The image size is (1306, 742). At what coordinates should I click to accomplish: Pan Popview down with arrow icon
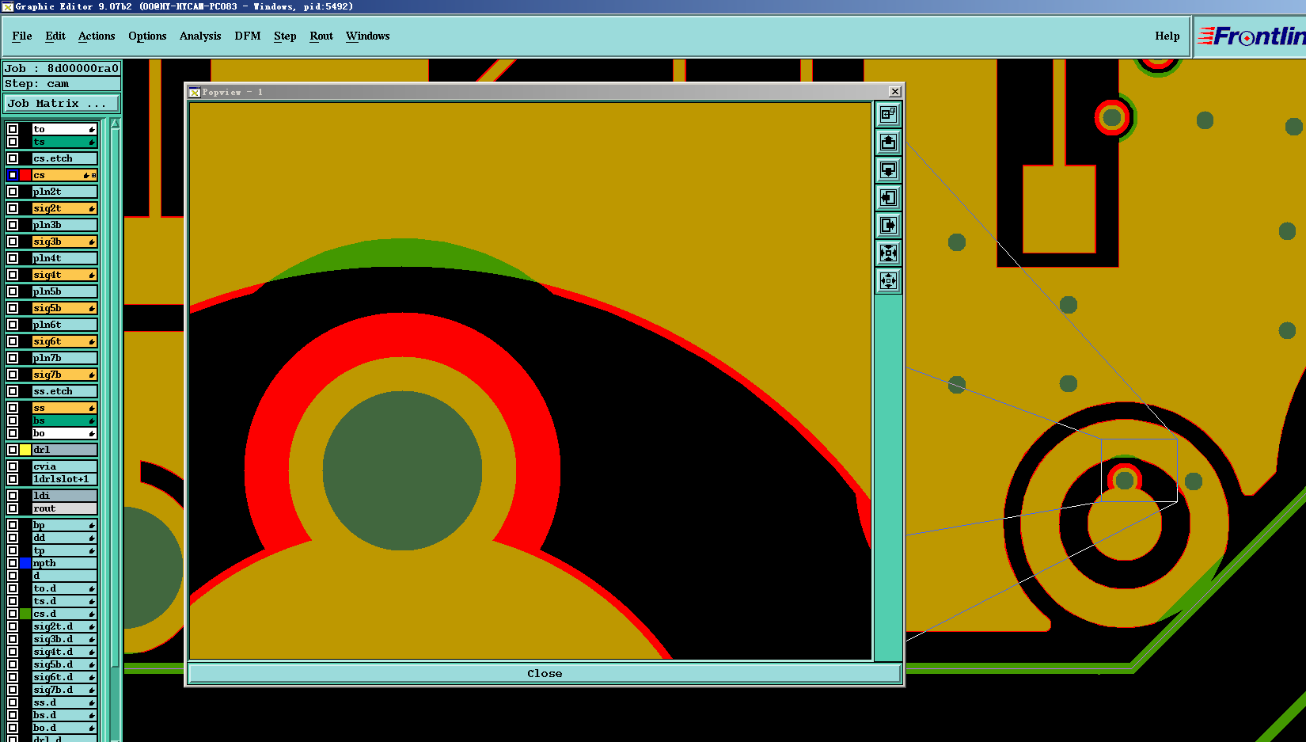(x=888, y=170)
